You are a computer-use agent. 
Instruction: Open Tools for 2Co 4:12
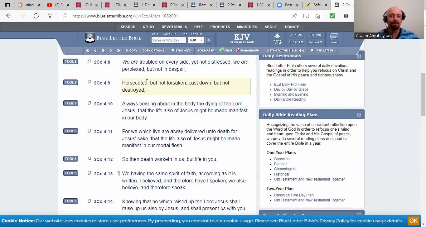pyautogui.click(x=70, y=159)
